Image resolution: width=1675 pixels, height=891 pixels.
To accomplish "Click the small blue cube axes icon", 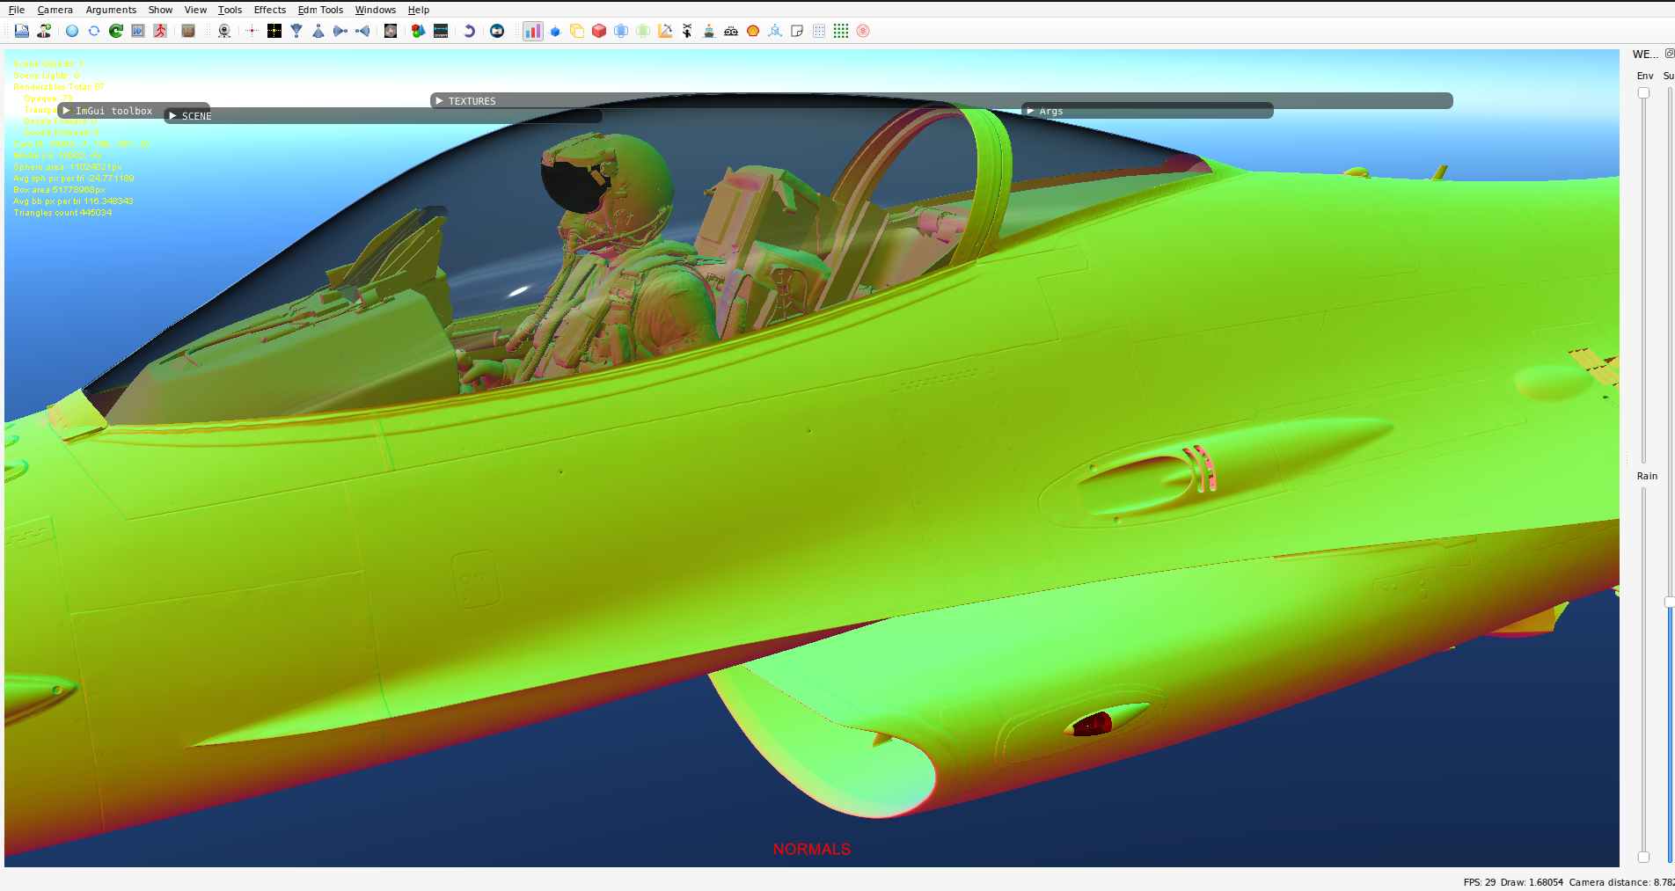I will point(555,31).
